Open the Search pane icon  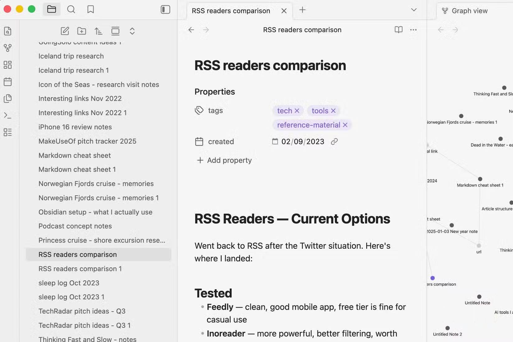pyautogui.click(x=71, y=9)
